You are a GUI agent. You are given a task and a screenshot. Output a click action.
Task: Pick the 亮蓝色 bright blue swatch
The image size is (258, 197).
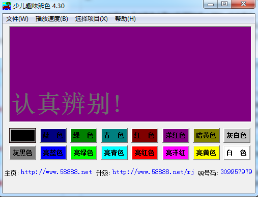click(53, 153)
